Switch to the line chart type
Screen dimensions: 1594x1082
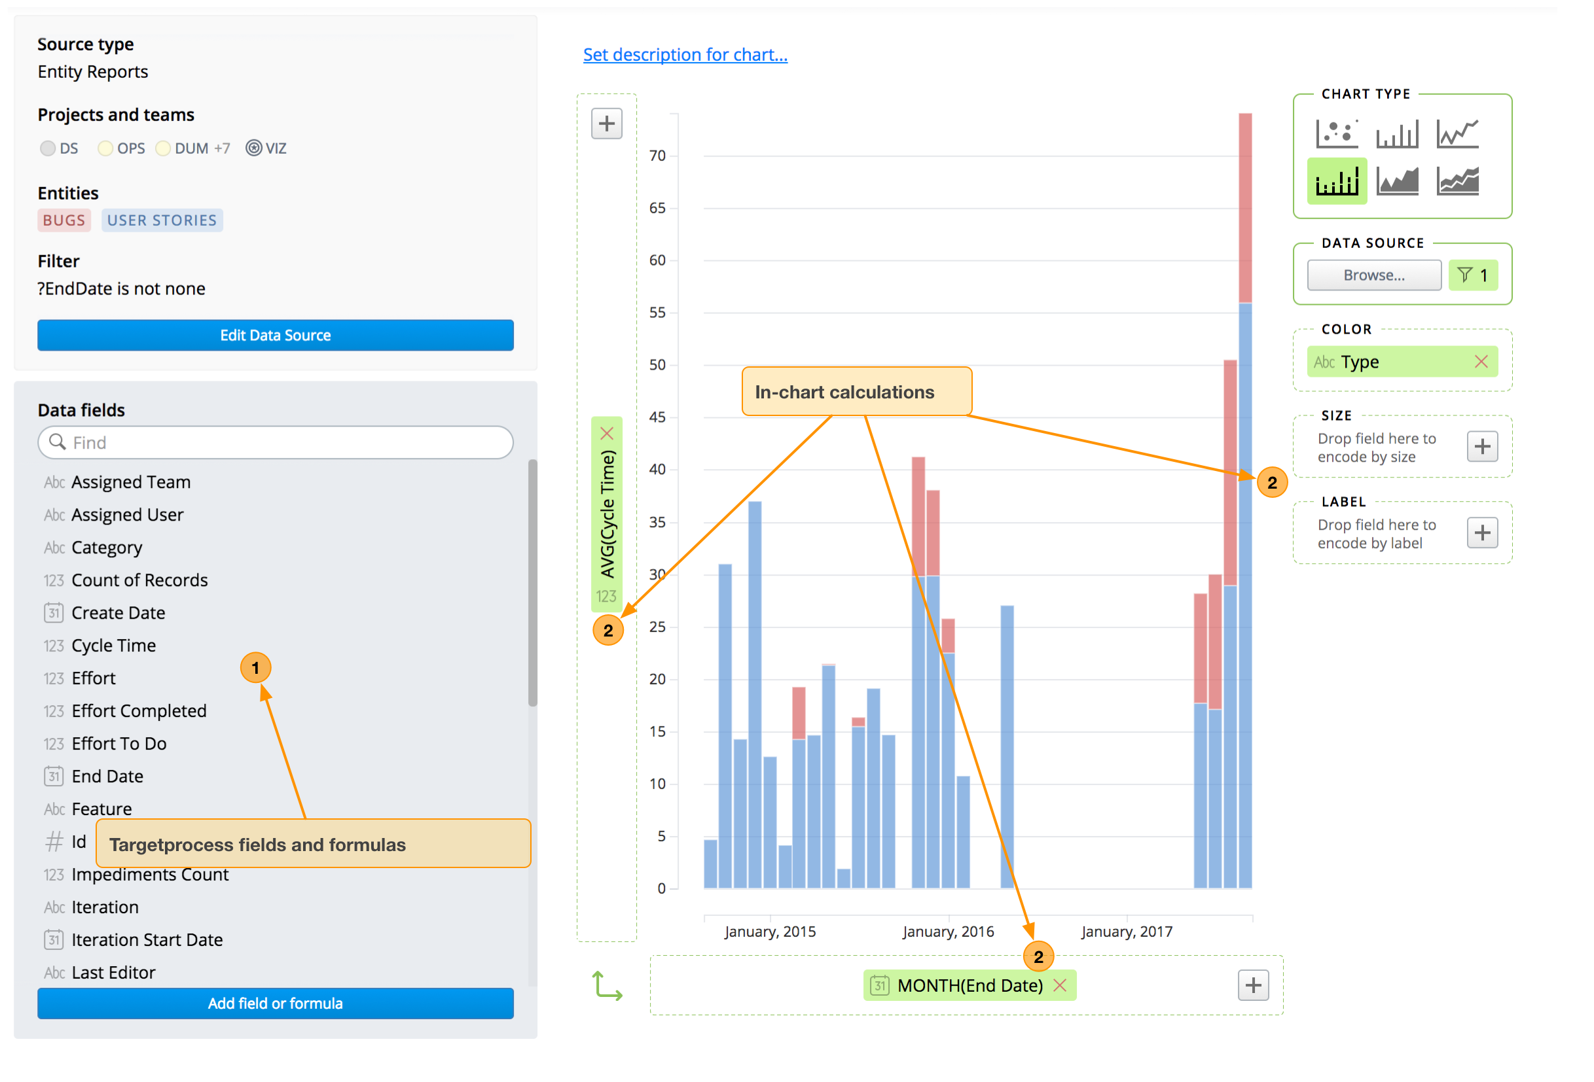click(x=1457, y=133)
